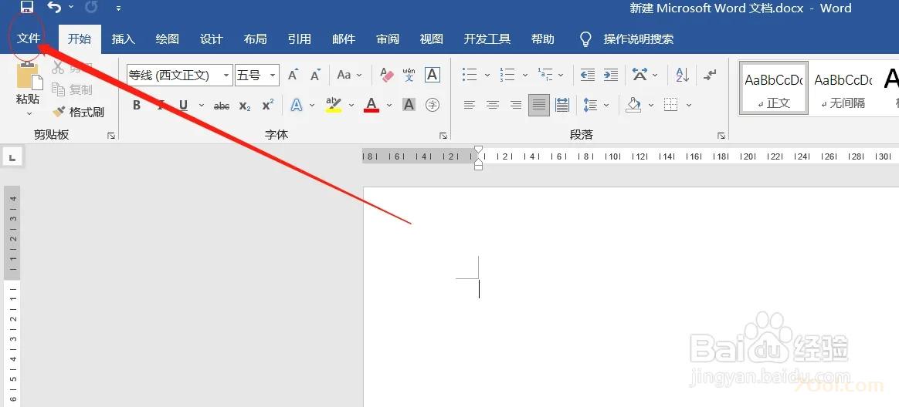Decrease font size with shrink font icon
Image resolution: width=899 pixels, height=407 pixels.
(315, 75)
